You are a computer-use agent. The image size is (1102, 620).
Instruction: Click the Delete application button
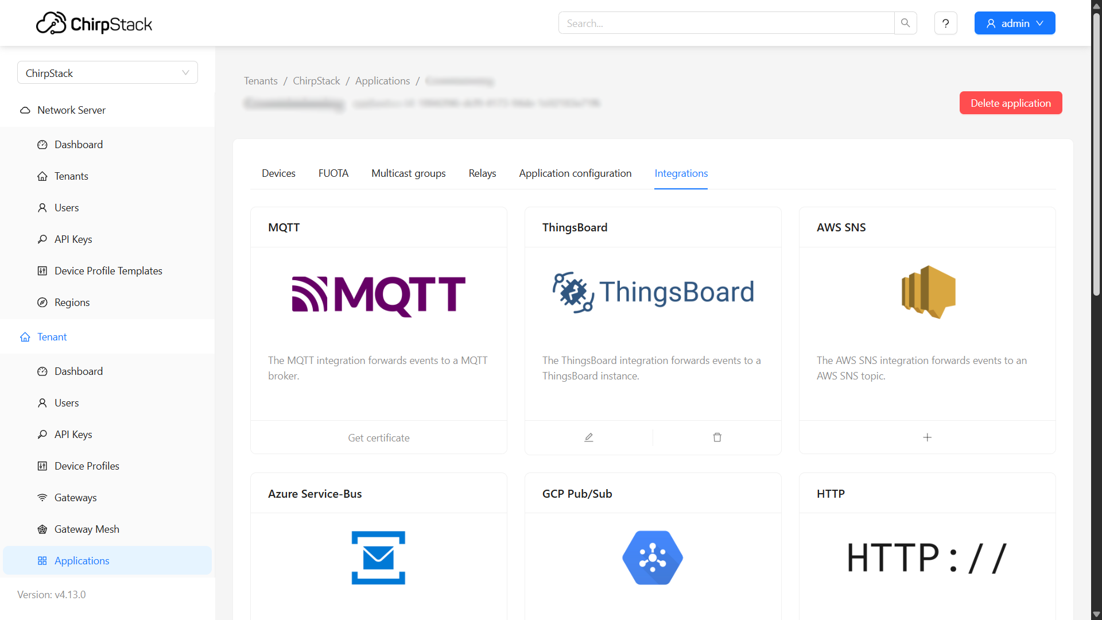pyautogui.click(x=1010, y=103)
